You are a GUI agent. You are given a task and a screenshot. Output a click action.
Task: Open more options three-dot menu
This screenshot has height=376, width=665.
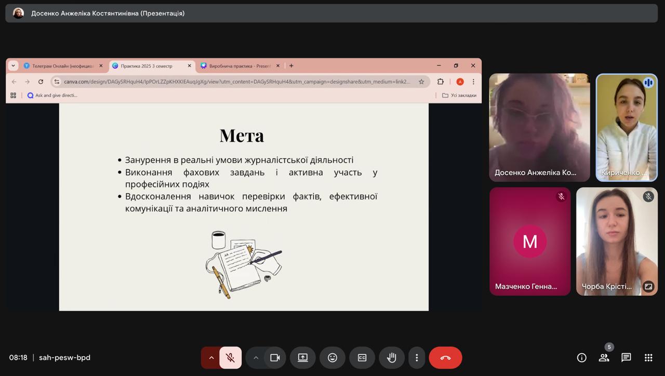[417, 358]
